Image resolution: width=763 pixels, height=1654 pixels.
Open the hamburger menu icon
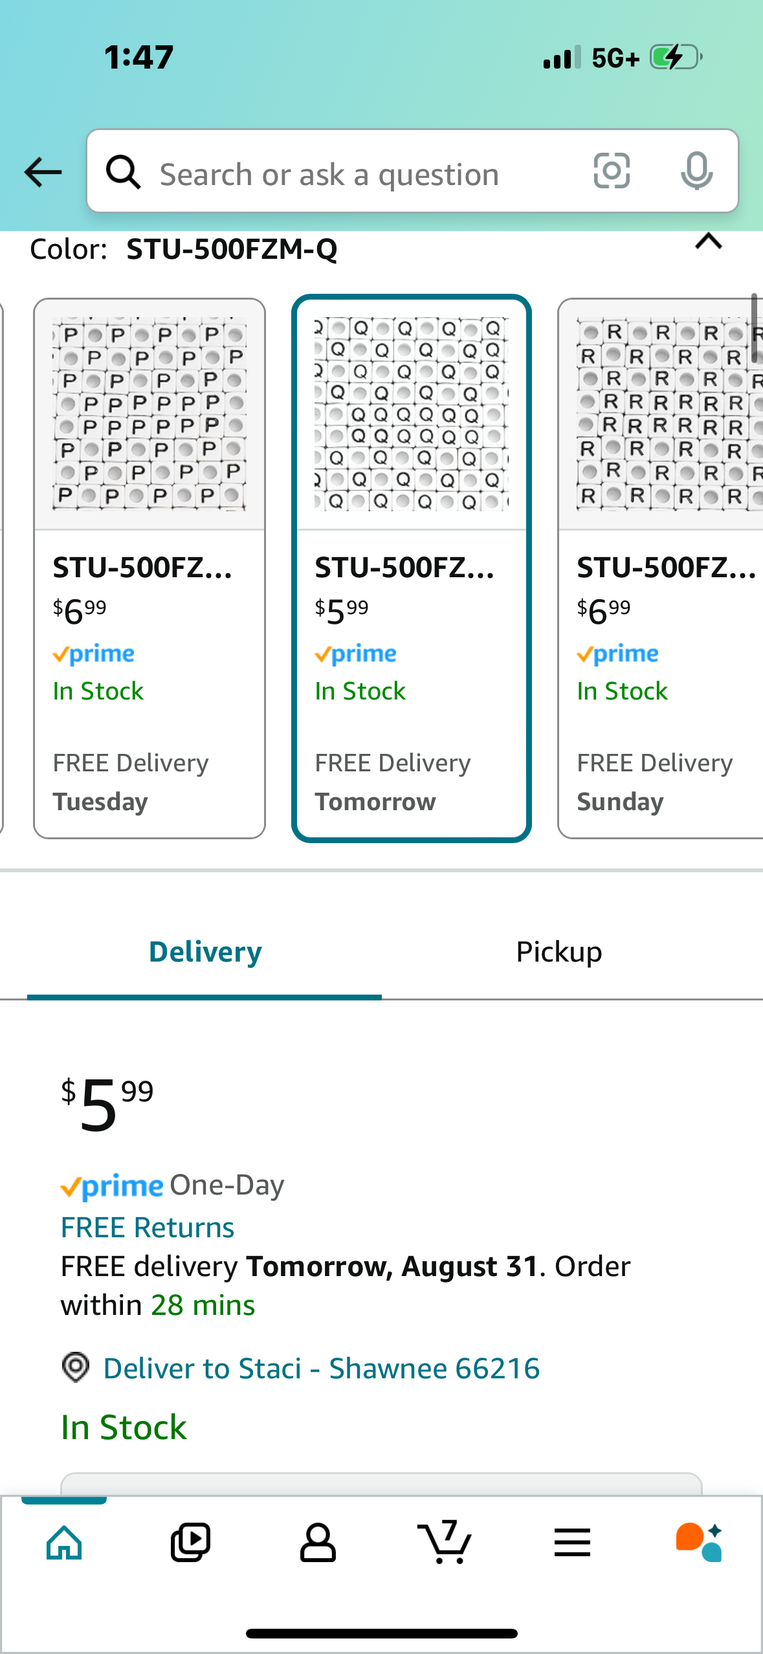[572, 1543]
